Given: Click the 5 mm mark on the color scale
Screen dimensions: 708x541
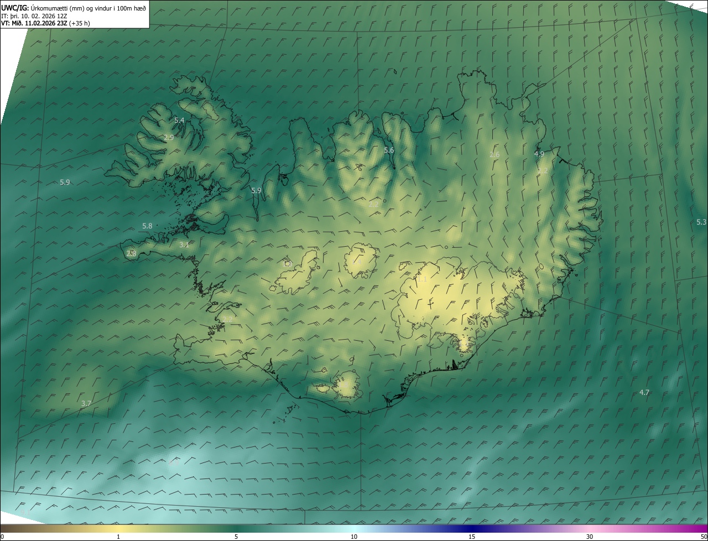Looking at the screenshot, I should [236, 537].
